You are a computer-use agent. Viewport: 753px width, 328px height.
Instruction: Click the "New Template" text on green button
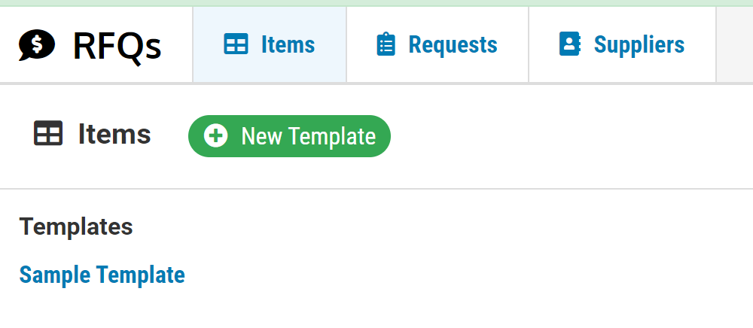pos(308,136)
